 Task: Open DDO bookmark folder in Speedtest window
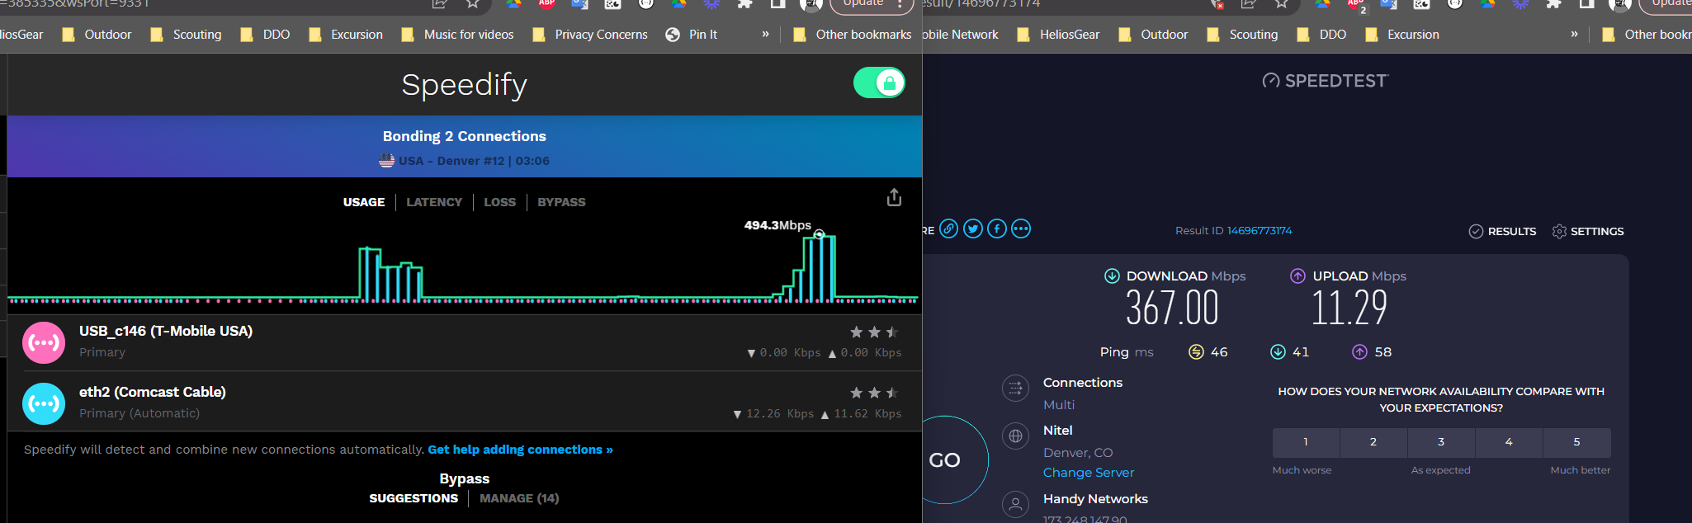point(1321,35)
